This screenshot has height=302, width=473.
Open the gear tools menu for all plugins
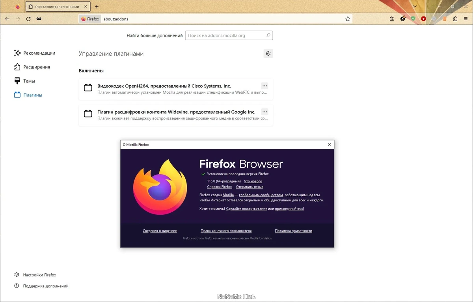(268, 53)
